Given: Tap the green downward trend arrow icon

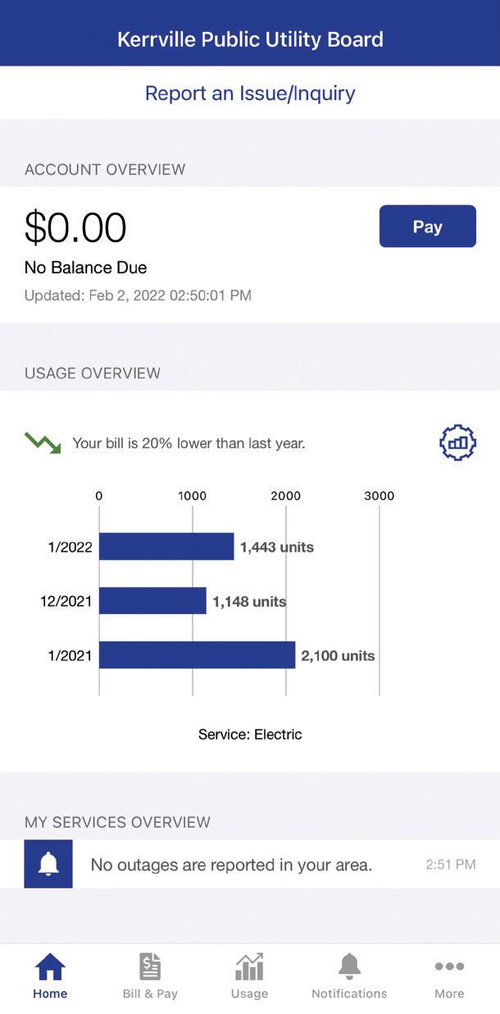Looking at the screenshot, I should [43, 443].
